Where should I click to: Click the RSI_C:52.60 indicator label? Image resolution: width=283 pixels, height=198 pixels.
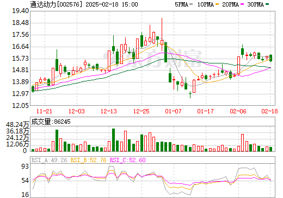128,160
